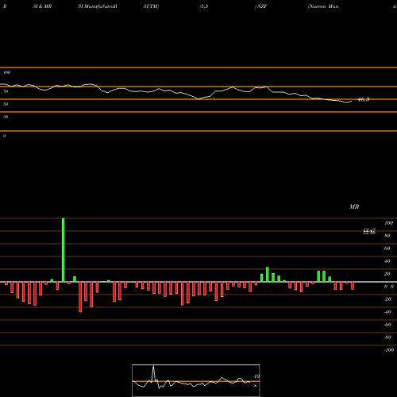This screenshot has width=397, height=397.
Task: Click the tallest green MR spike bar
Action: tap(64, 250)
